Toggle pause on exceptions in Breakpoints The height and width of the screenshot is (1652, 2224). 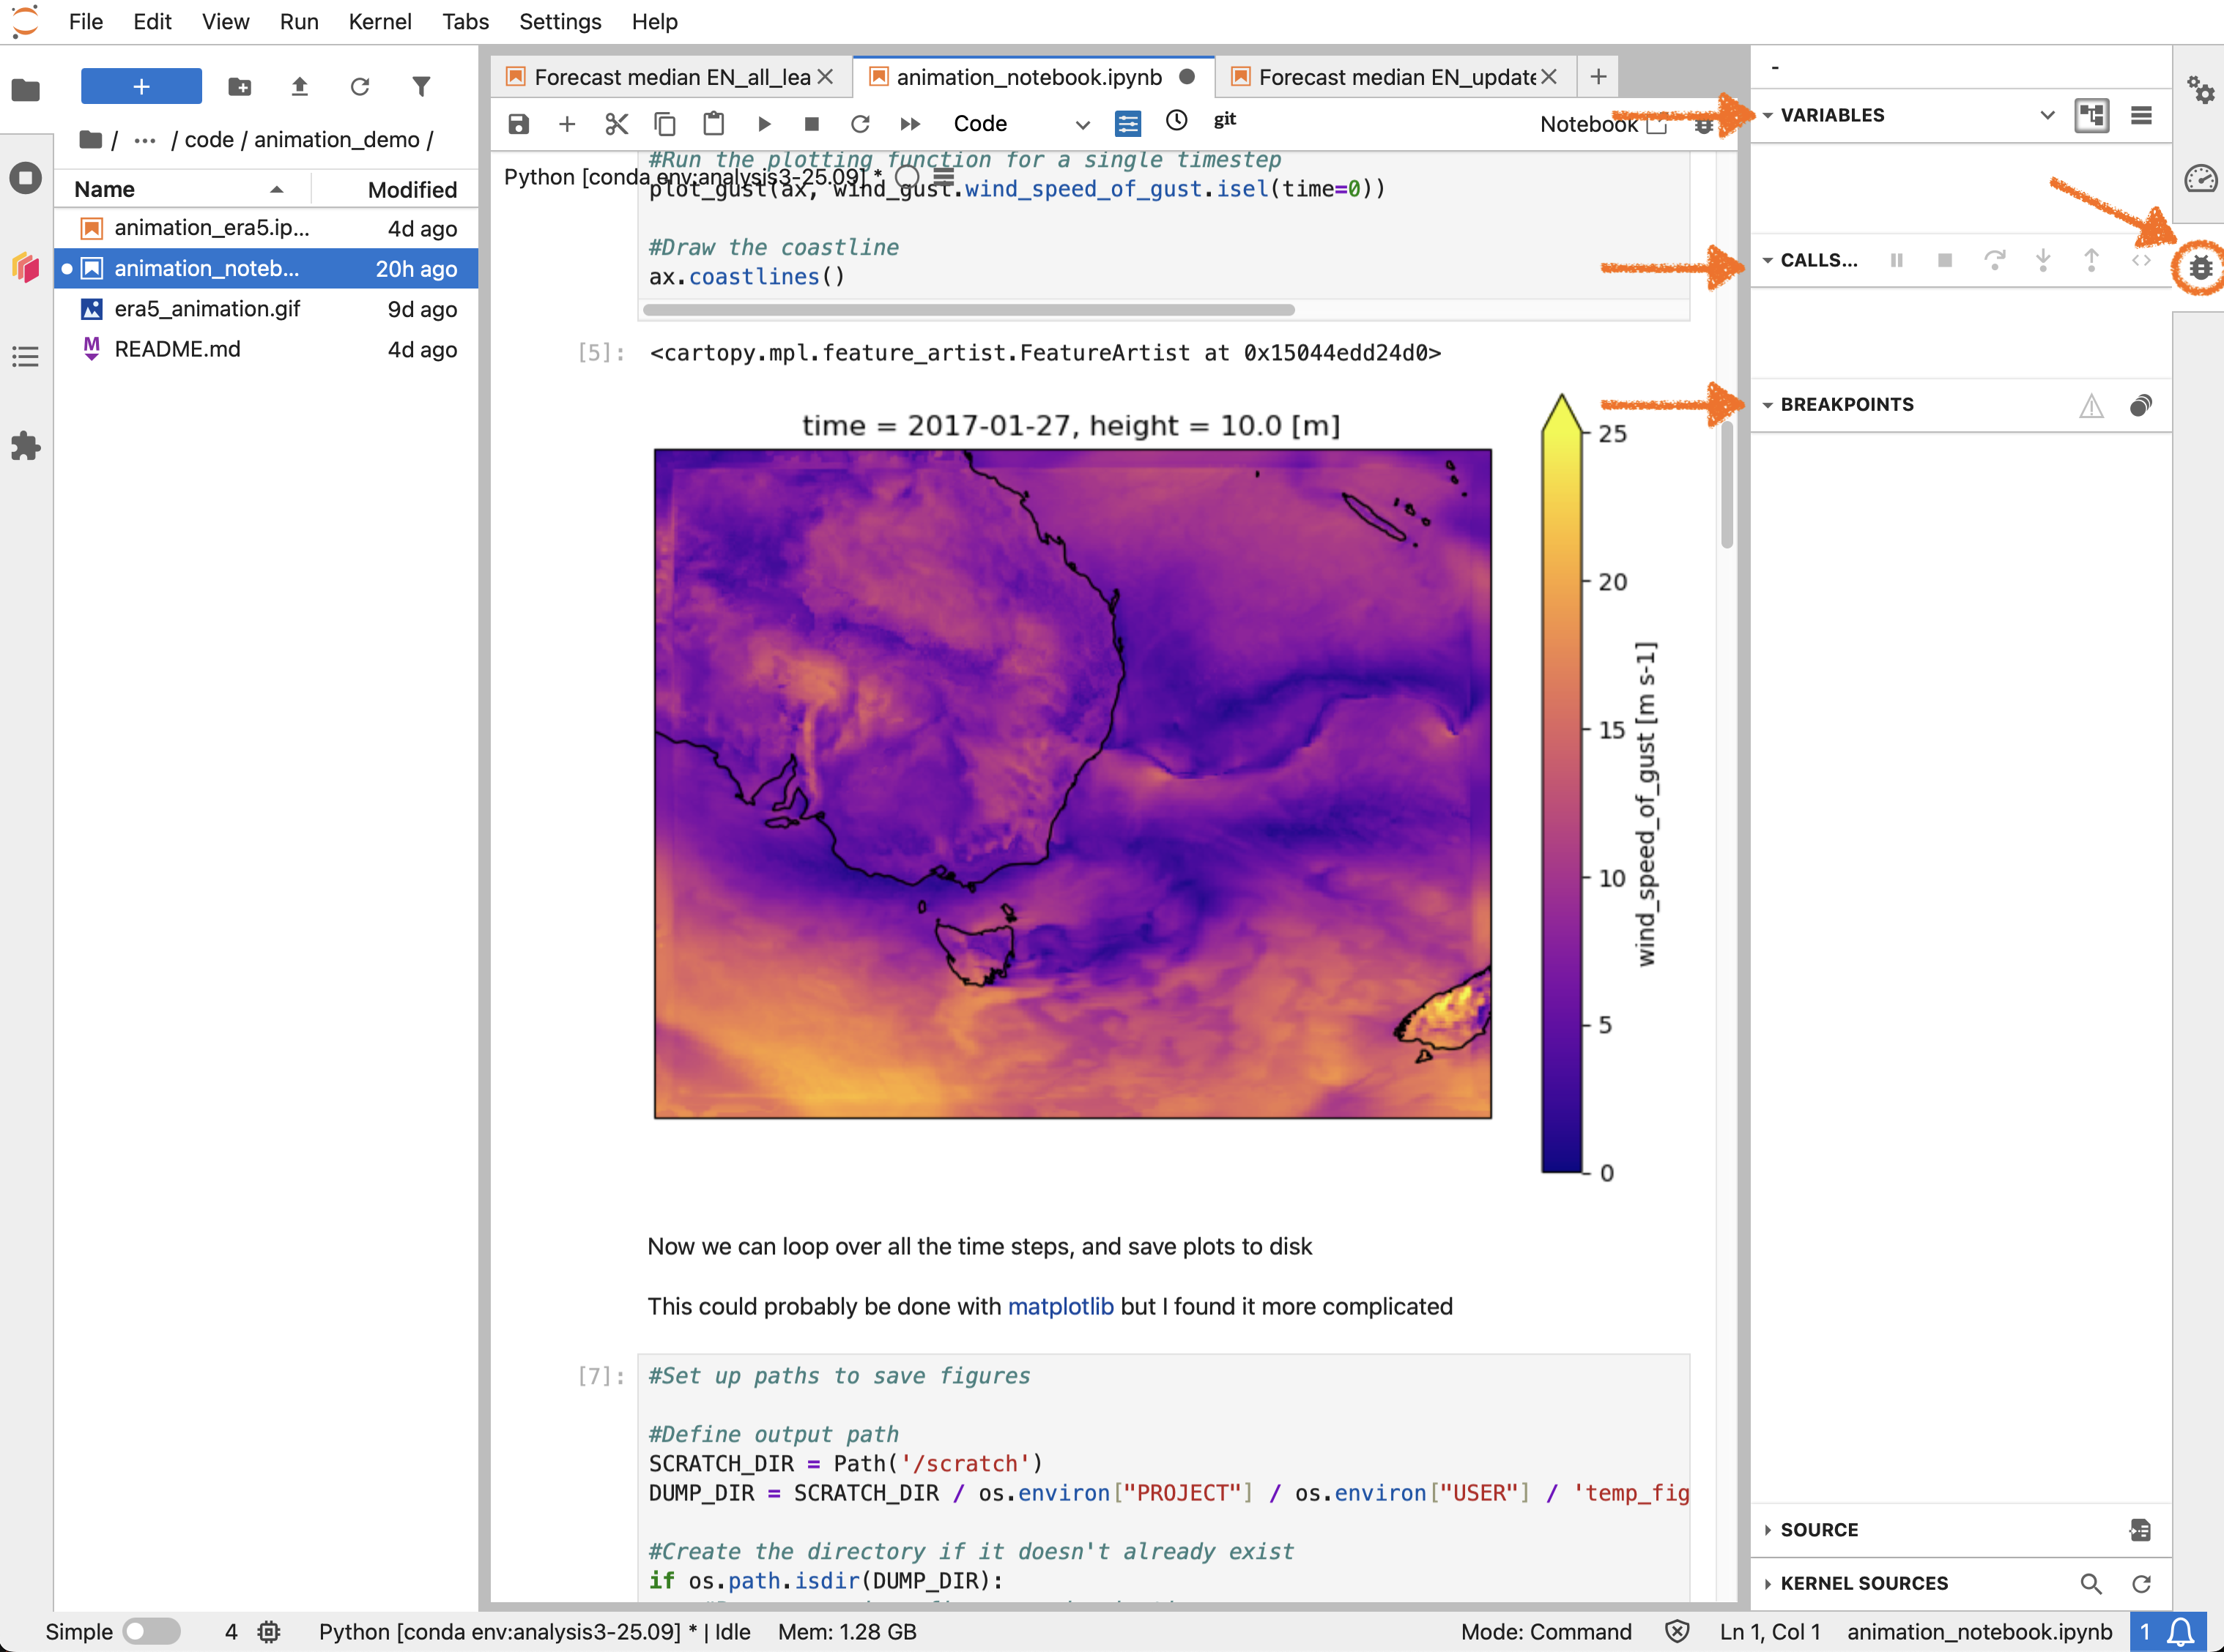[x=2091, y=405]
